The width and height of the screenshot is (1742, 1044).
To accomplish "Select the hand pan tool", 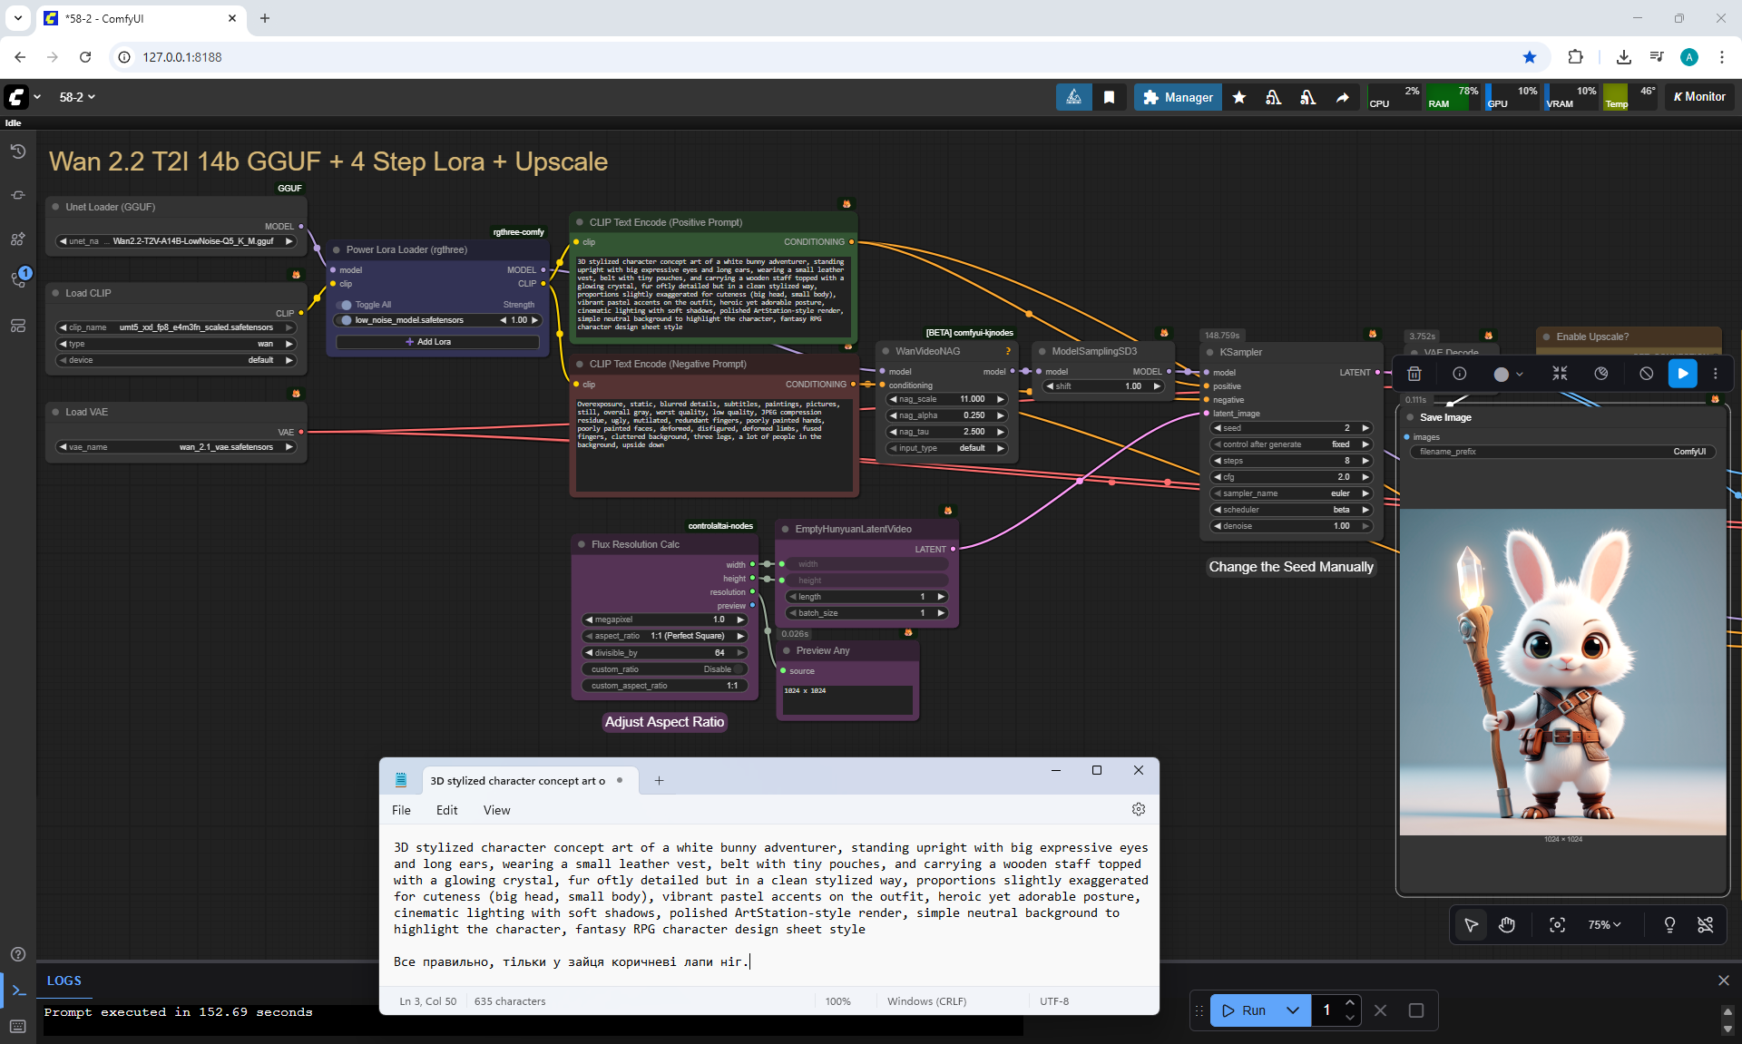I will [1507, 925].
